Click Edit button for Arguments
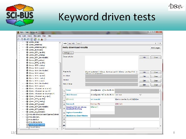Screen dimensions: 186x139 point(144,72)
